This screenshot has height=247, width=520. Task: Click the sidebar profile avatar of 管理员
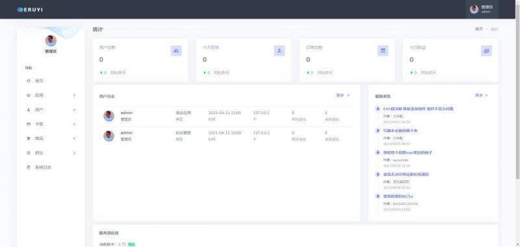[x=51, y=41]
